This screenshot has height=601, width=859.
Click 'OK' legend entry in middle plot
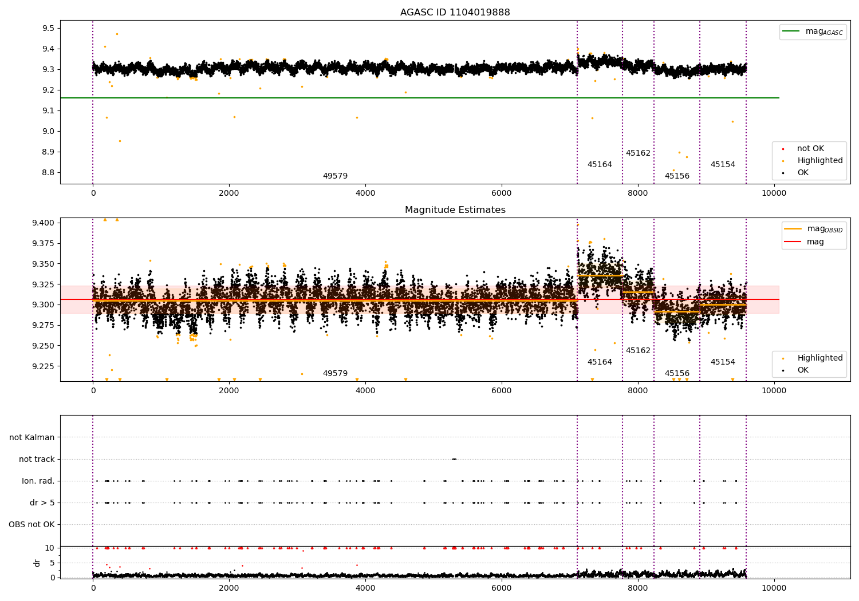(796, 370)
